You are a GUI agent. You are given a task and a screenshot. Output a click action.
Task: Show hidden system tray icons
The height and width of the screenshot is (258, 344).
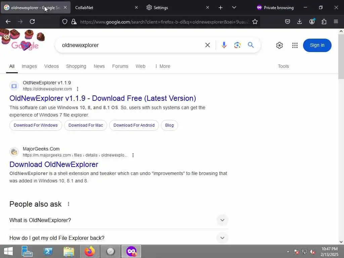[288, 252]
